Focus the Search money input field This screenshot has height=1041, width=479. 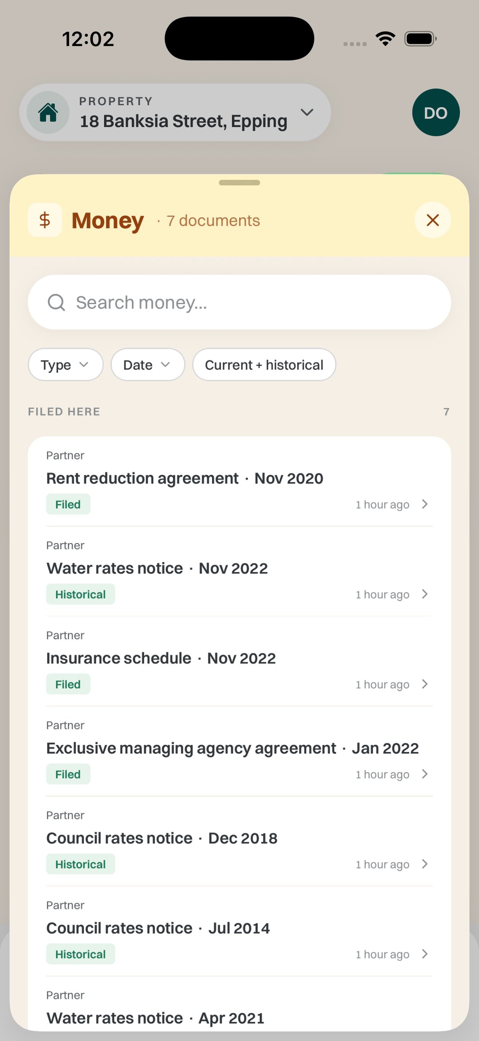point(239,302)
